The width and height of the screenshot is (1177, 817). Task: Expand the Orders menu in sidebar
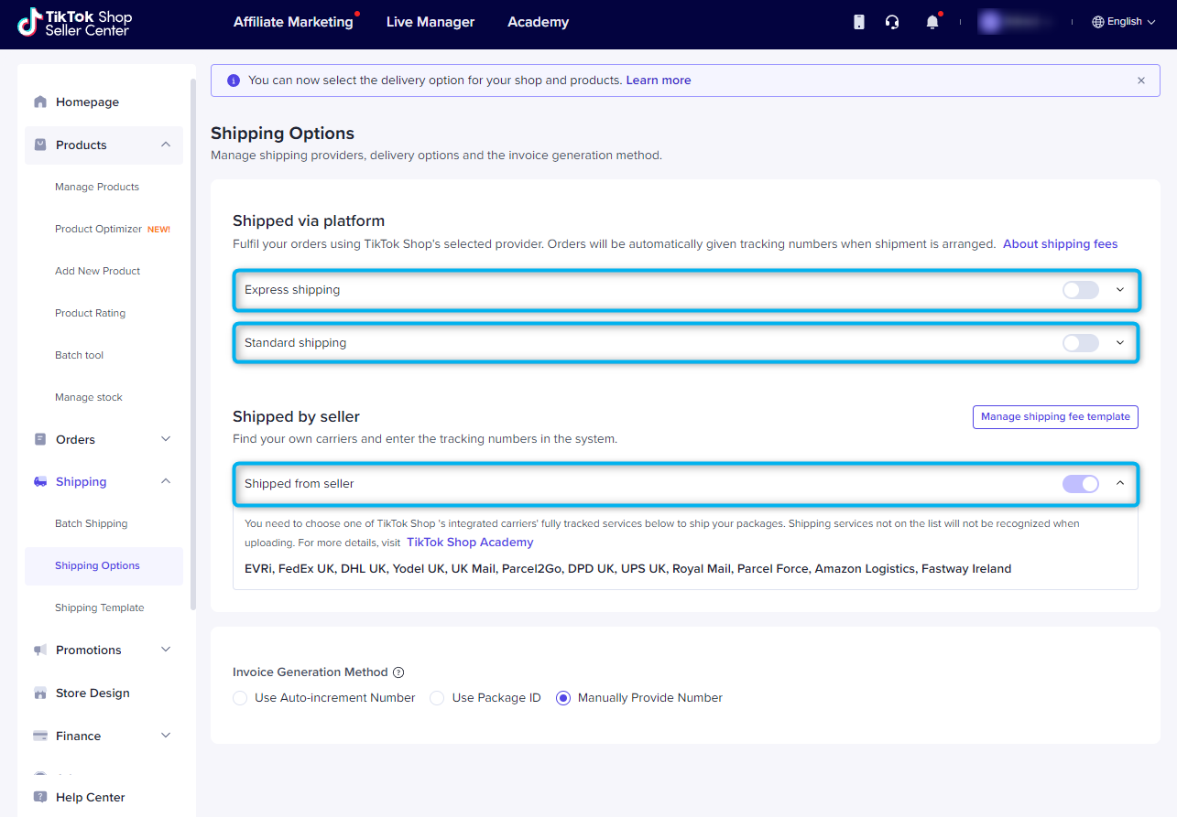pyautogui.click(x=166, y=439)
